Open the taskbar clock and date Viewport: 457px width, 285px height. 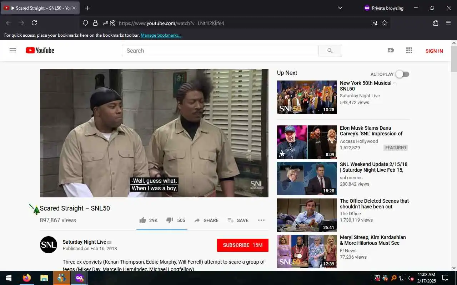click(426, 278)
